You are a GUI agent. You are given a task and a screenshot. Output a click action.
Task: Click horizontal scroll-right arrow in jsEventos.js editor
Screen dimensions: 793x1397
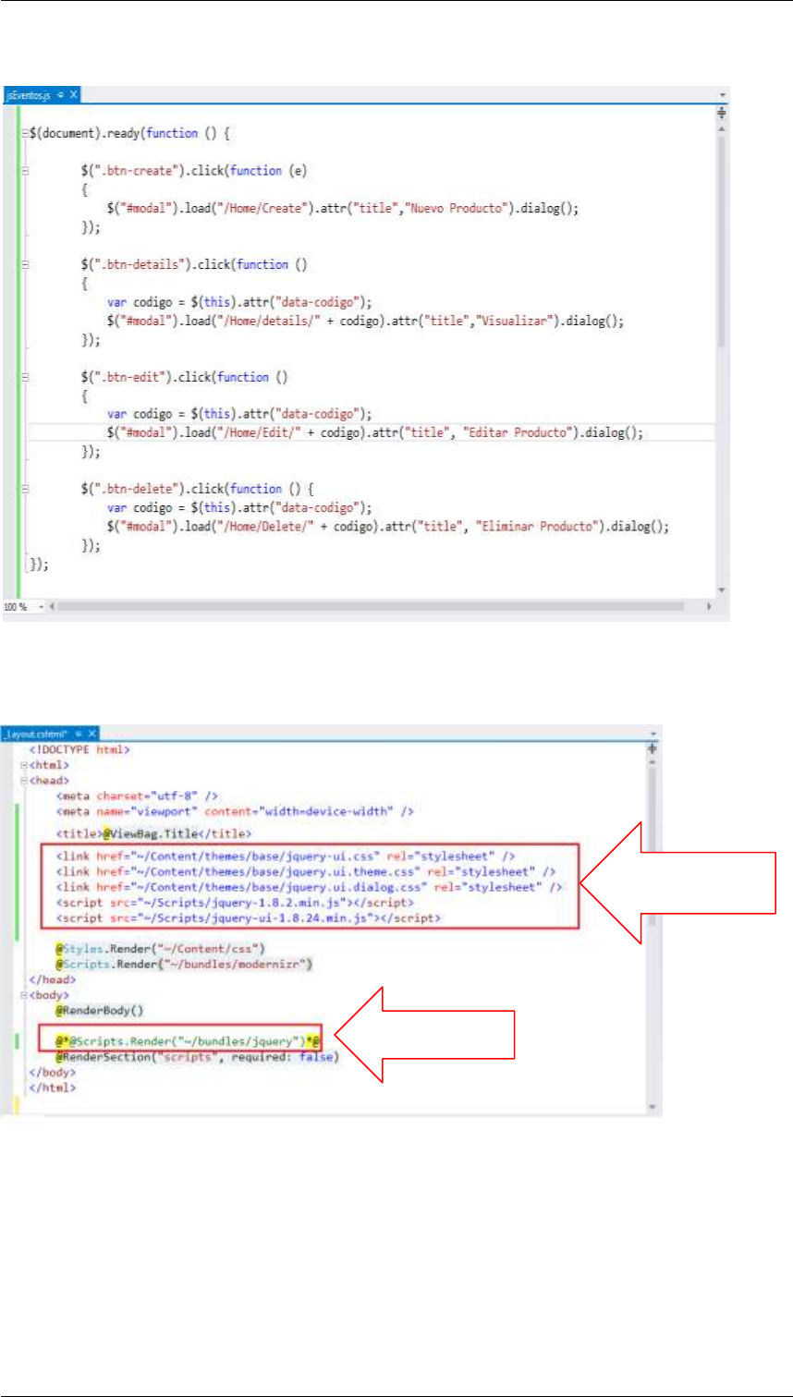pos(709,606)
